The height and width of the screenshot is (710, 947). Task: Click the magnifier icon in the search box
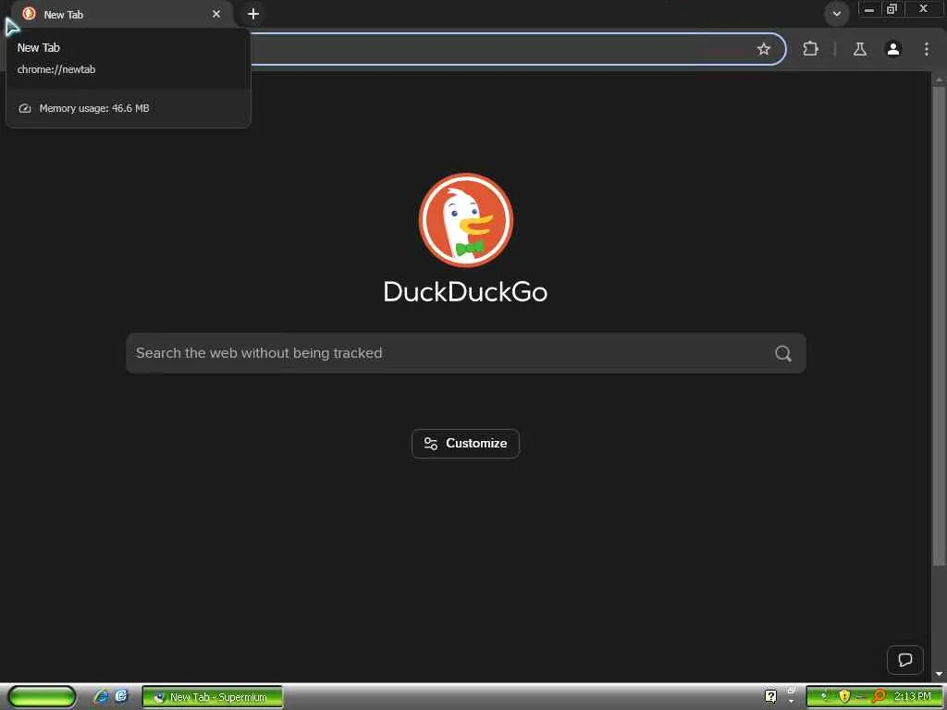[x=782, y=353]
